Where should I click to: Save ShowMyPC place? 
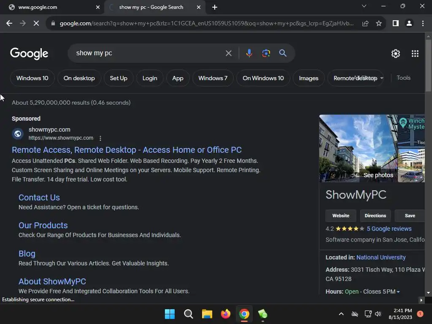(410, 216)
